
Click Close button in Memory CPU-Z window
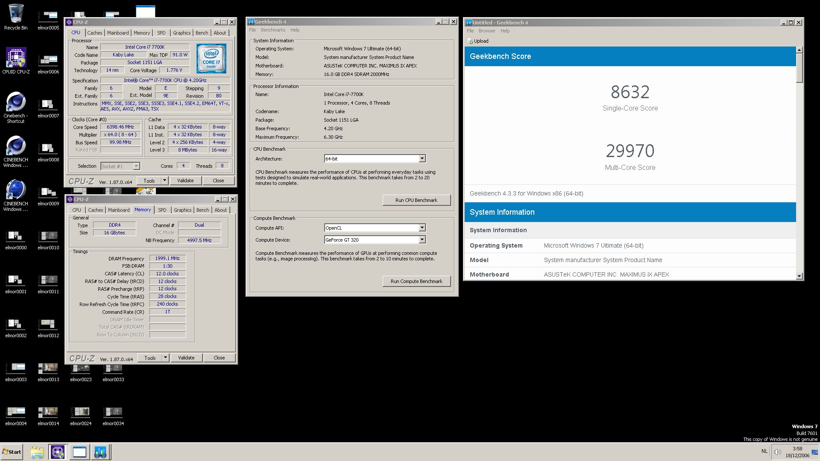(x=219, y=358)
